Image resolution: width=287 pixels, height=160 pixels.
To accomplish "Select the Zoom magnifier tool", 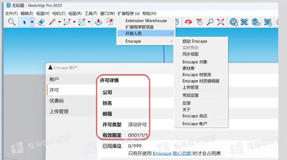I will click(x=210, y=22).
